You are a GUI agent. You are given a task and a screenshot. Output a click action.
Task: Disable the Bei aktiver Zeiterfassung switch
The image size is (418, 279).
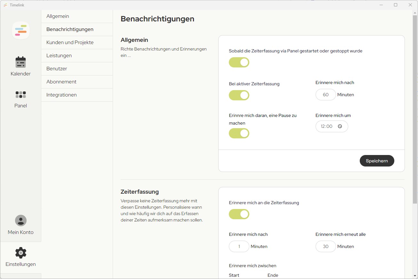(x=239, y=95)
